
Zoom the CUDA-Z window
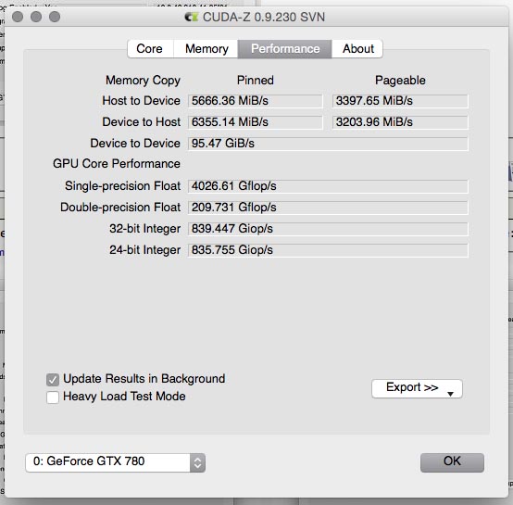coord(55,17)
